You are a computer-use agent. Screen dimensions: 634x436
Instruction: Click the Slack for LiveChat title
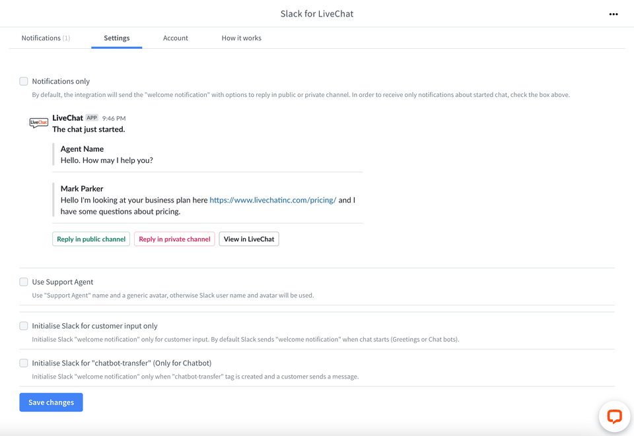click(x=317, y=14)
